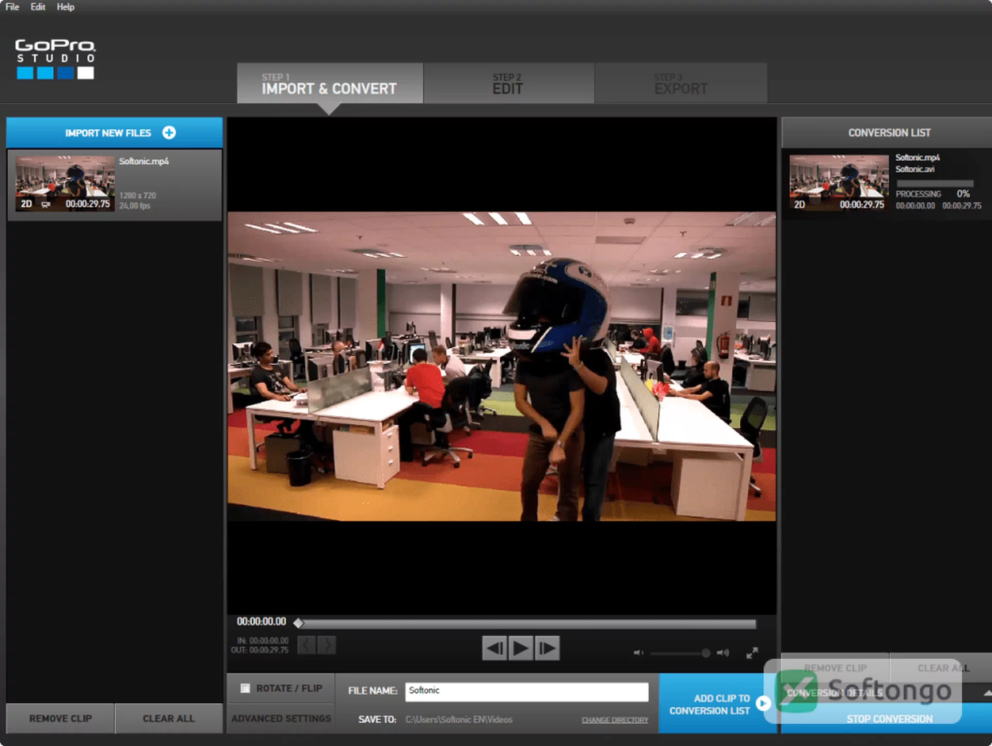Click the video preview area
The height and width of the screenshot is (746, 992).
[502, 366]
